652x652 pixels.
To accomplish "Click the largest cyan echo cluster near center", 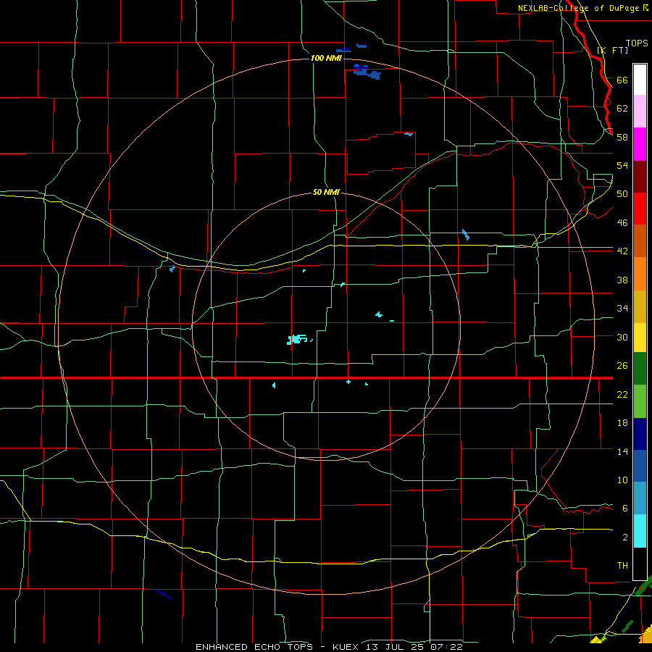I will click(297, 339).
